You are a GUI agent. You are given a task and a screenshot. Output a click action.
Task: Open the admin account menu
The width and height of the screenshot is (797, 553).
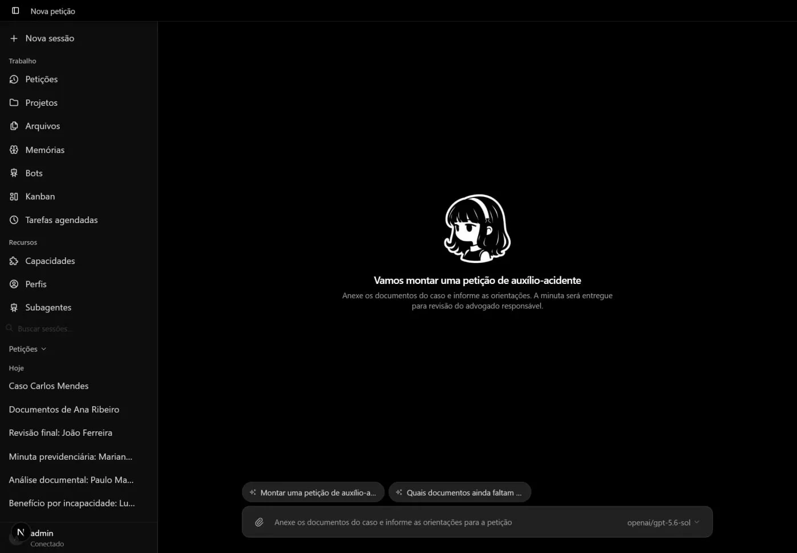[x=79, y=538]
